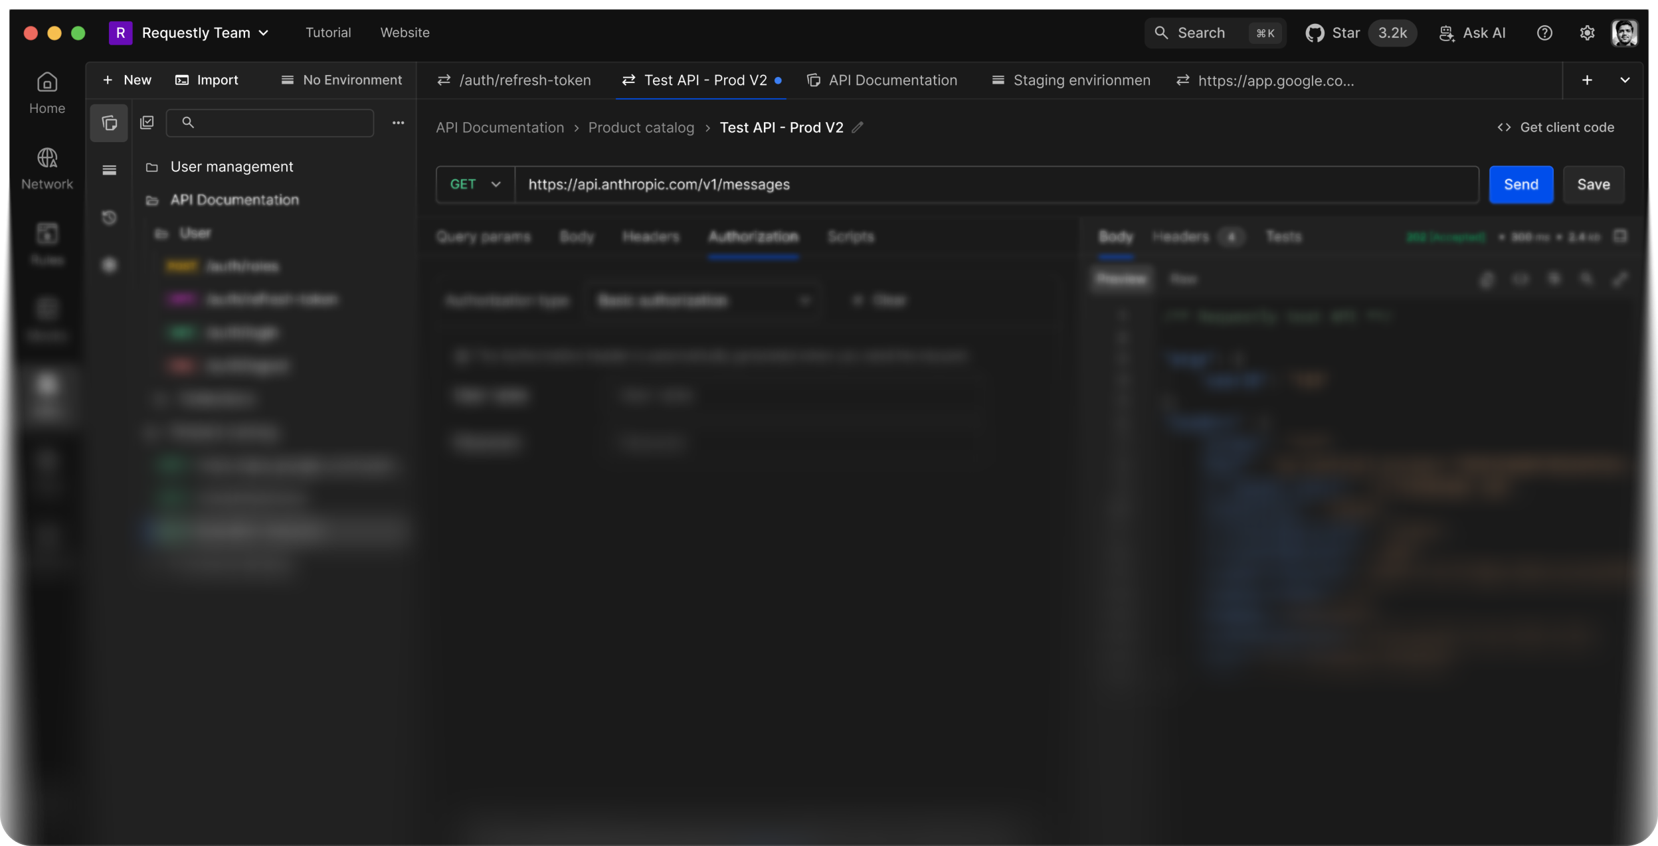Focus the request URL field
The height and width of the screenshot is (846, 1658).
tap(996, 184)
